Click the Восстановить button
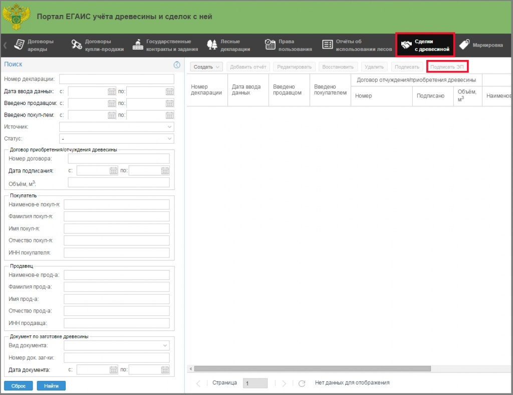513x395 pixels. (338, 67)
